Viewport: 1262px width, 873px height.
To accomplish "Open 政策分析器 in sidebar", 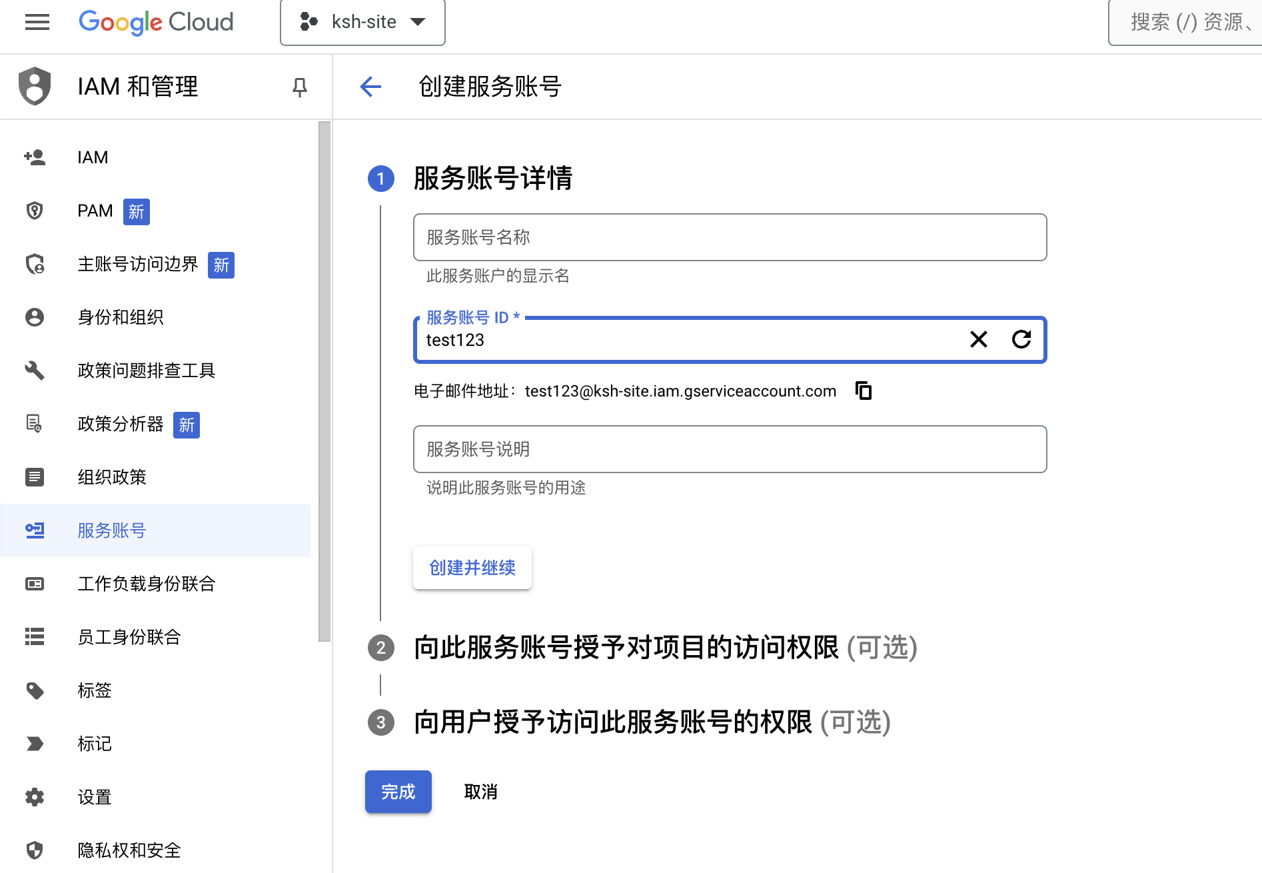I will tap(155, 424).
